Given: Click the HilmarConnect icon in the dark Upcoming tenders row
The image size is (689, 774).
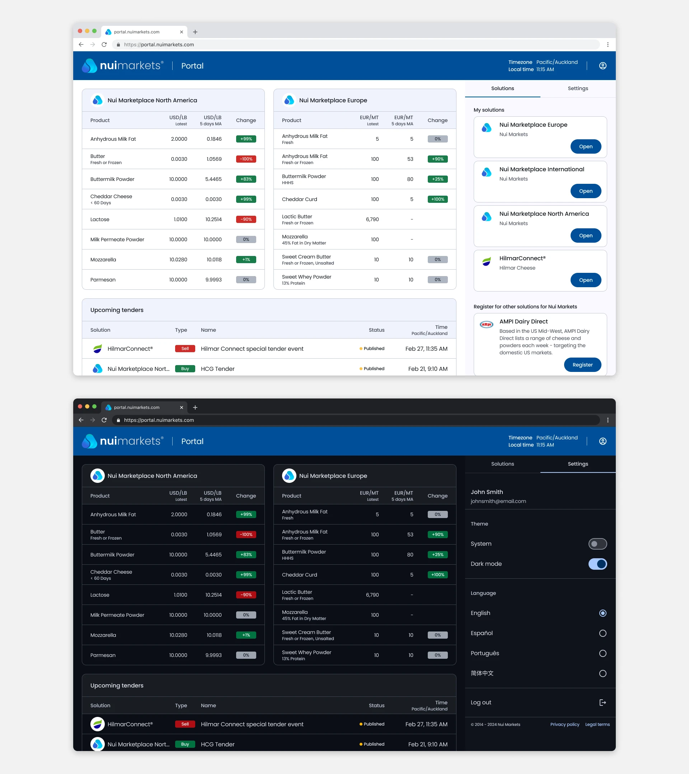Looking at the screenshot, I should pos(98,724).
